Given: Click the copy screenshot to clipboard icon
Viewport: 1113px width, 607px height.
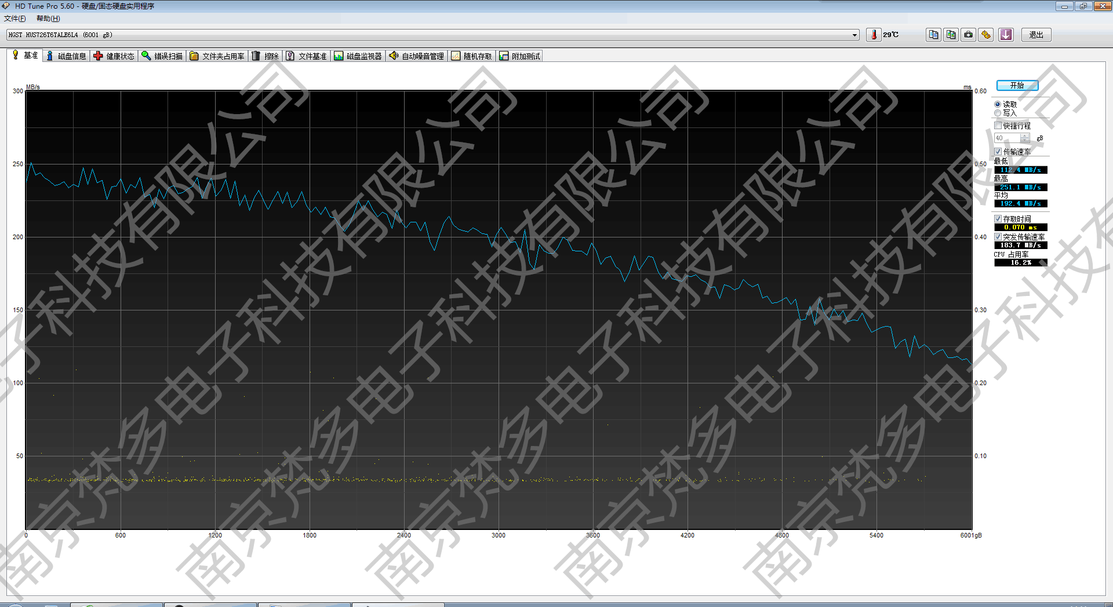Looking at the screenshot, I should pos(951,35).
